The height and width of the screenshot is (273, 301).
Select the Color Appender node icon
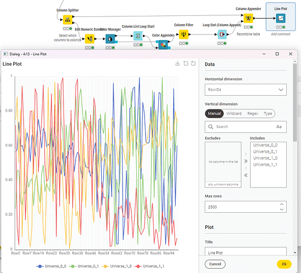click(163, 45)
